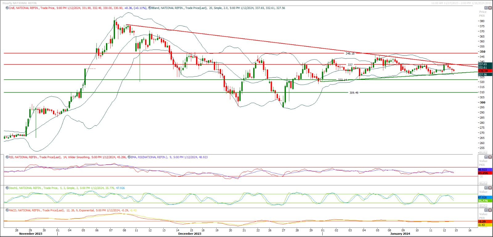Minimize the main price chart panel
Image resolution: width=493 pixels, height=237 pixels.
click(486, 8)
